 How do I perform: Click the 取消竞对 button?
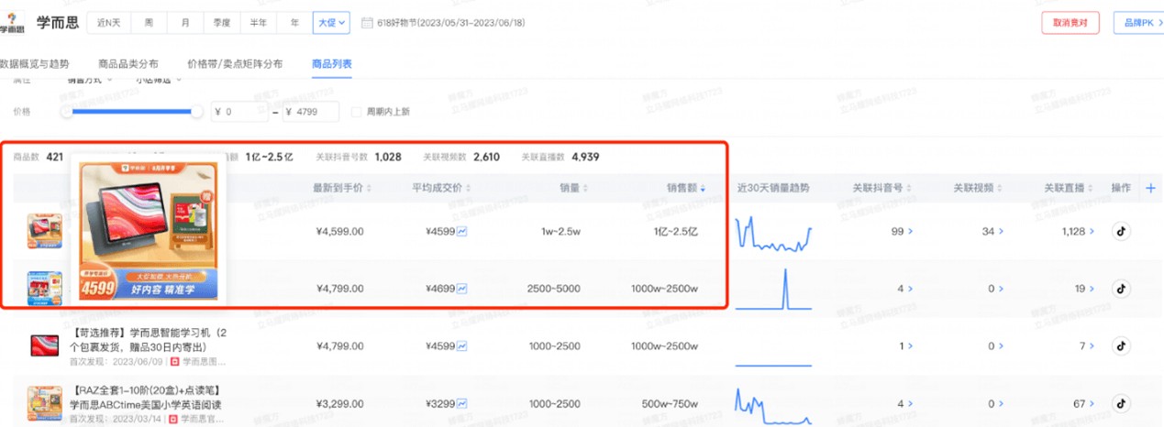point(1070,23)
